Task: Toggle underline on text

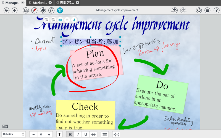Action: click(x=86, y=134)
